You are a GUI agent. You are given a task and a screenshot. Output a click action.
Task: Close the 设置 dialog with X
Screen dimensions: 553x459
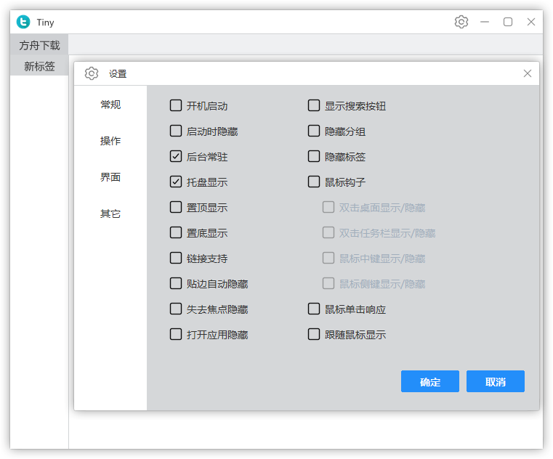[528, 73]
